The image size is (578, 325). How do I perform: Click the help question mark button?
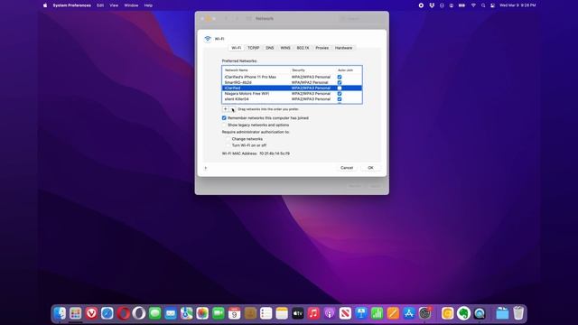pyautogui.click(x=206, y=168)
